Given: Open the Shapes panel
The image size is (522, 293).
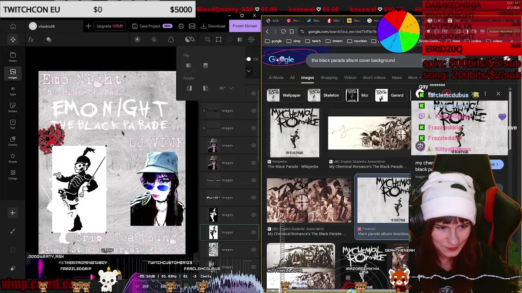Looking at the screenshot, I should pos(13,158).
